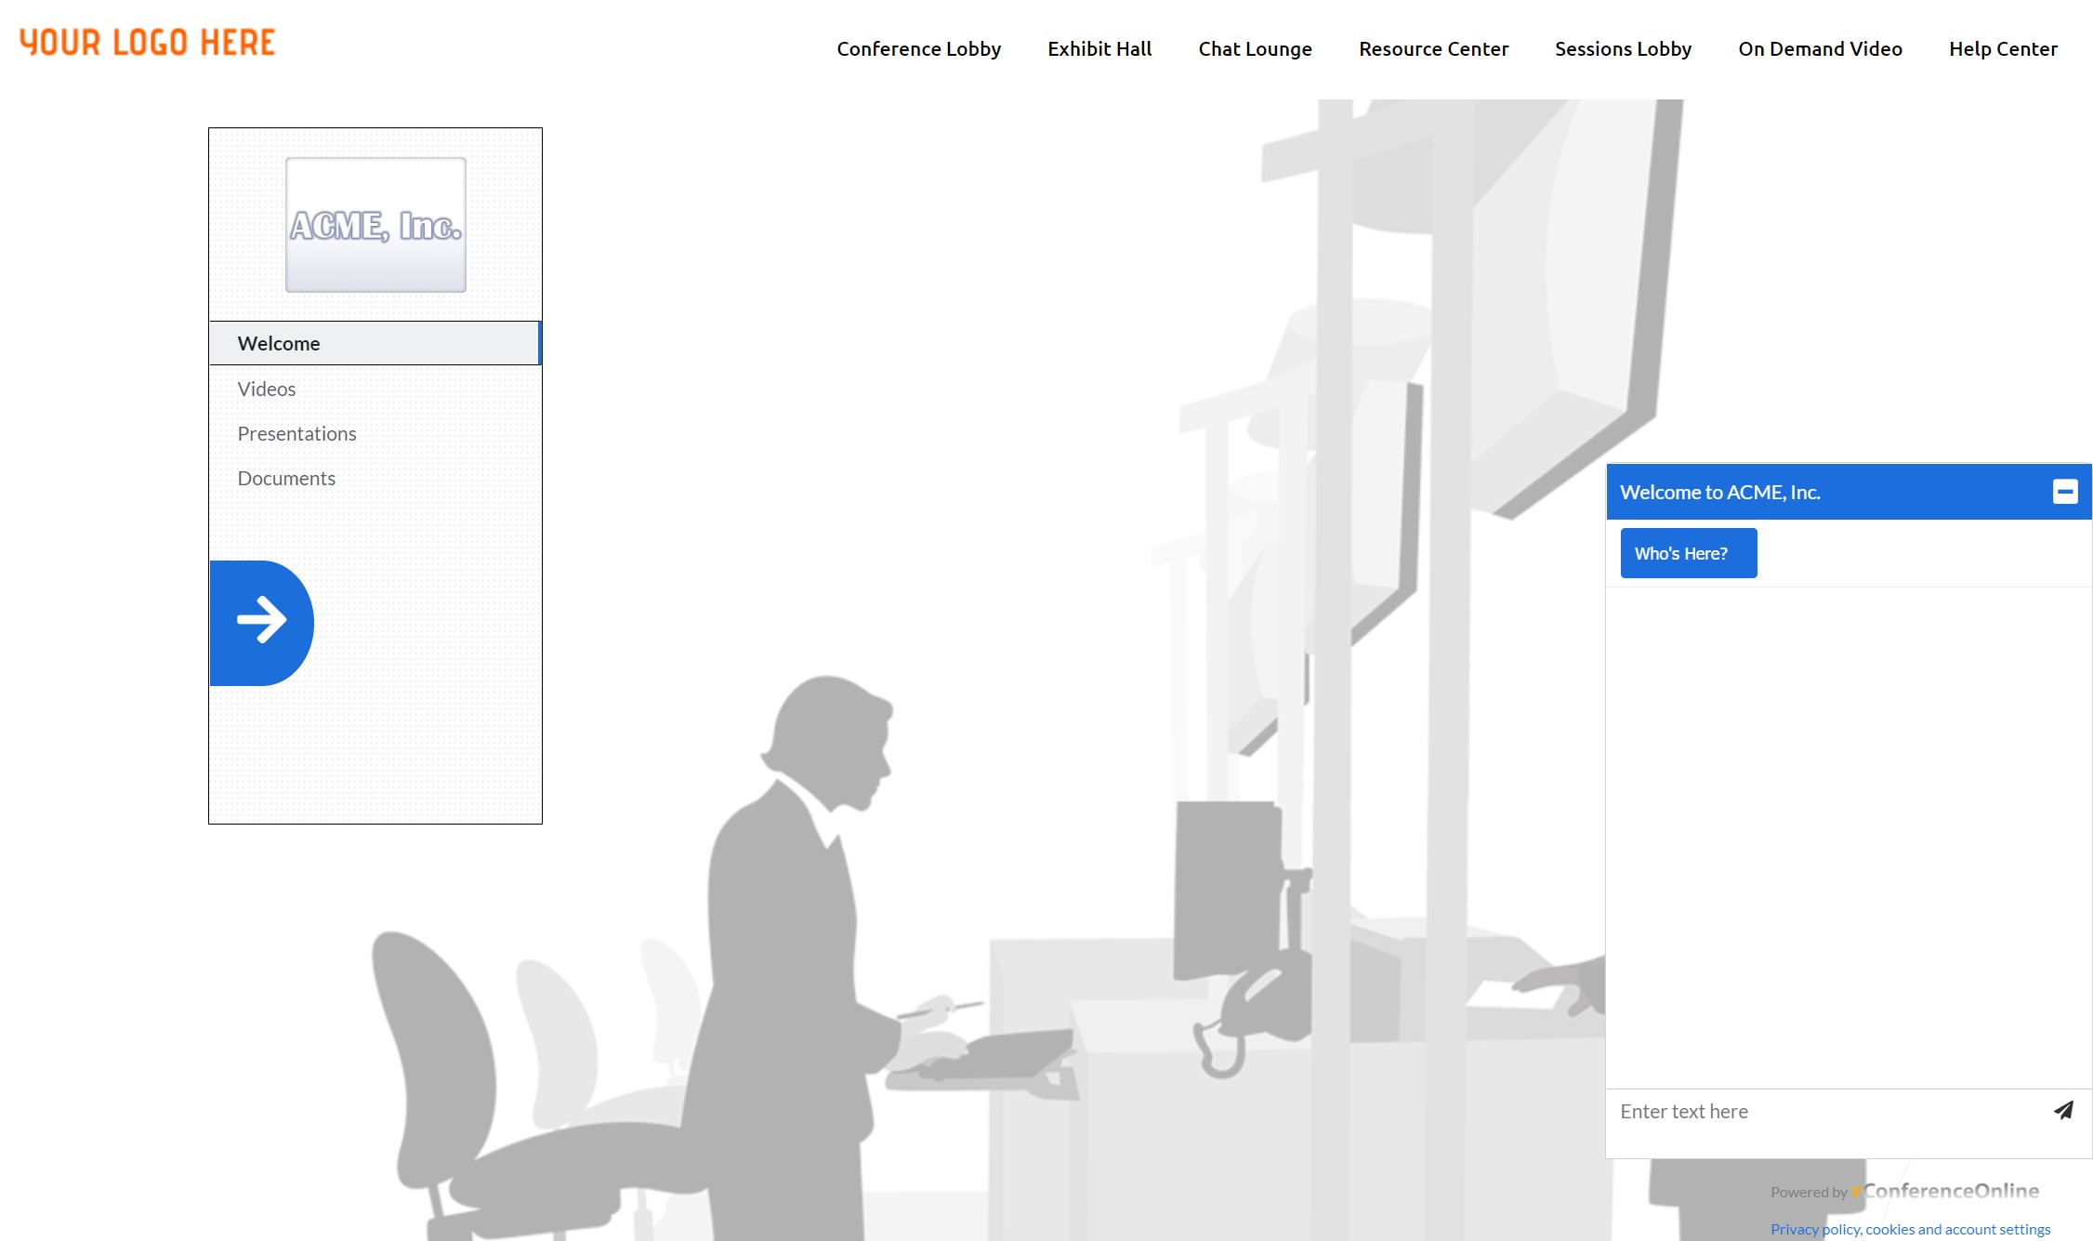Open Privacy policy, cookies and account settings link
The image size is (2093, 1241).
1910,1229
